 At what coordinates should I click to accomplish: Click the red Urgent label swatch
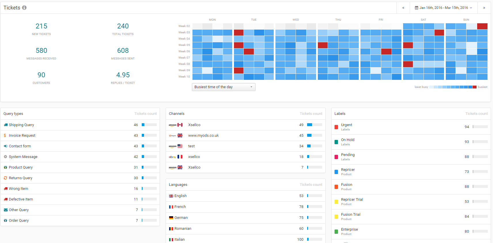[x=336, y=127]
